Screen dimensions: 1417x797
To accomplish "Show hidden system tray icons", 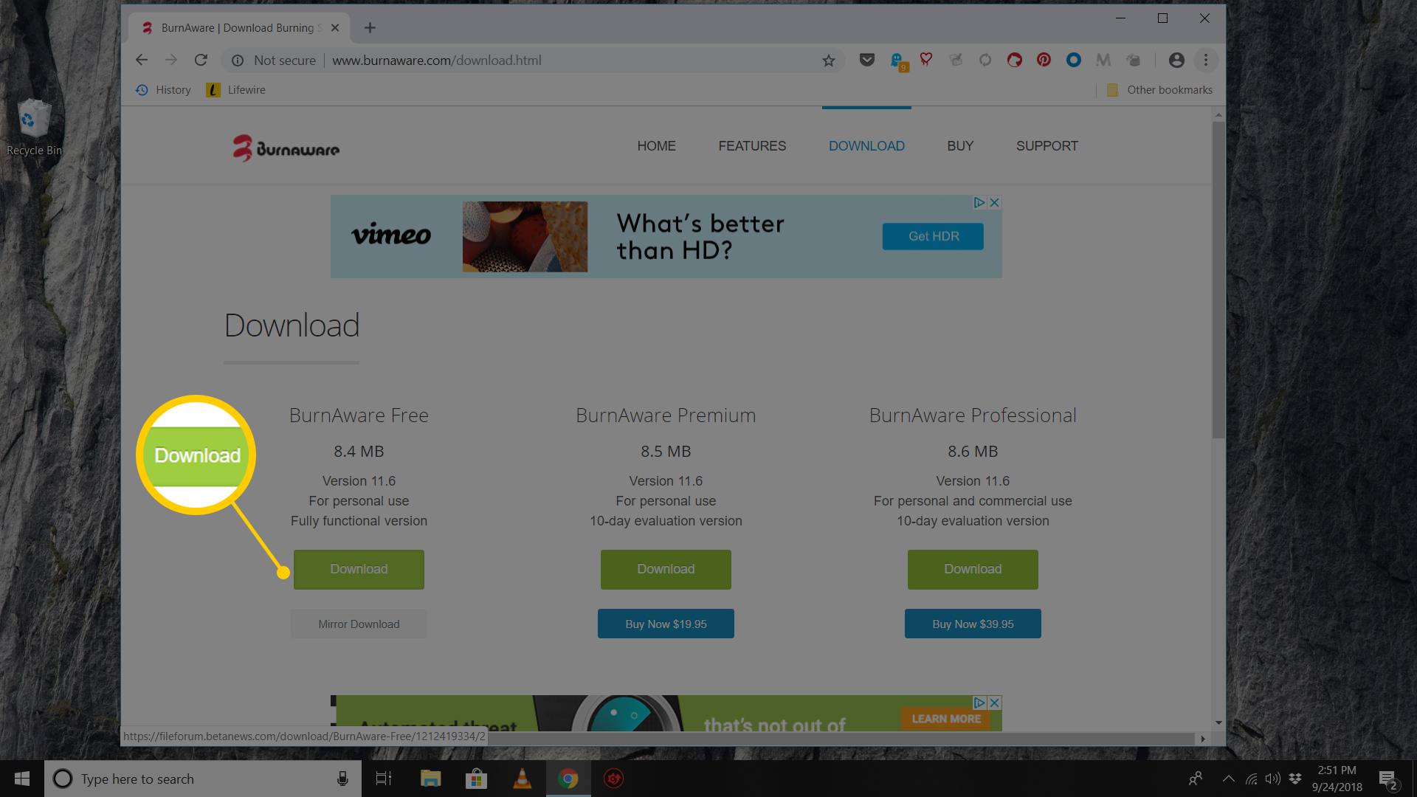I will point(1229,779).
